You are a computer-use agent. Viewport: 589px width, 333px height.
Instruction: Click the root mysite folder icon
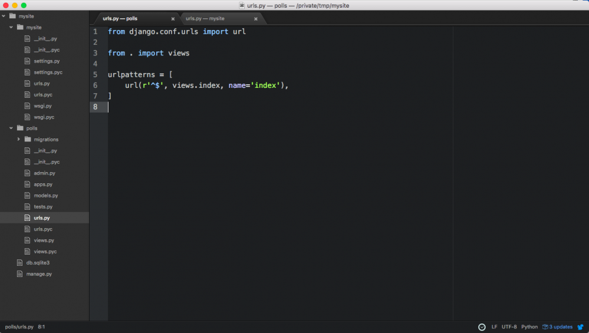click(x=13, y=16)
